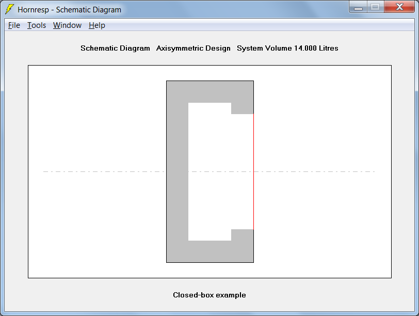This screenshot has width=419, height=316.
Task: Open the Window menu
Action: coord(67,25)
